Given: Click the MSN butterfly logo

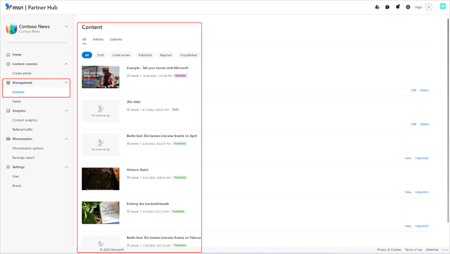Looking at the screenshot, I should pos(9,7).
